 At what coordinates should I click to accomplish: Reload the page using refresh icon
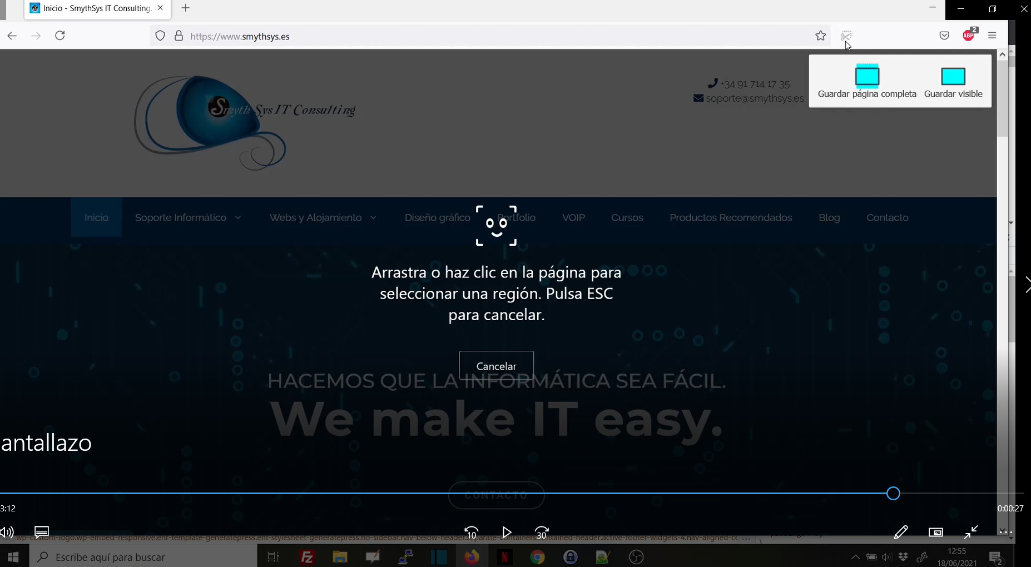coord(60,36)
